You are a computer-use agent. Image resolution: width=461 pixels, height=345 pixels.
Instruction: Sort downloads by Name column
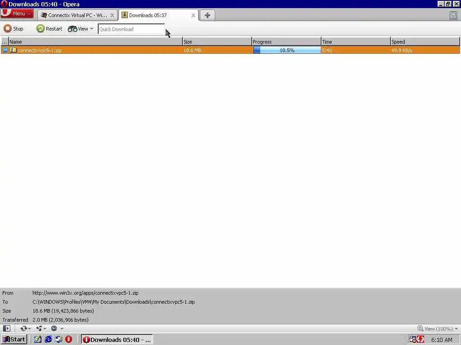coord(95,42)
